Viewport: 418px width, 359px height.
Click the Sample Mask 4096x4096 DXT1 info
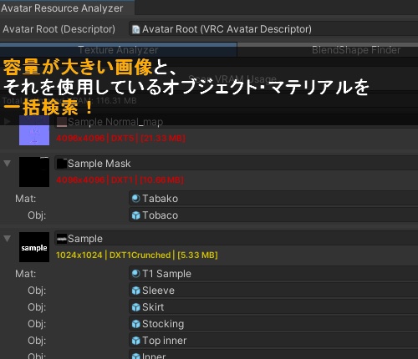(120, 179)
